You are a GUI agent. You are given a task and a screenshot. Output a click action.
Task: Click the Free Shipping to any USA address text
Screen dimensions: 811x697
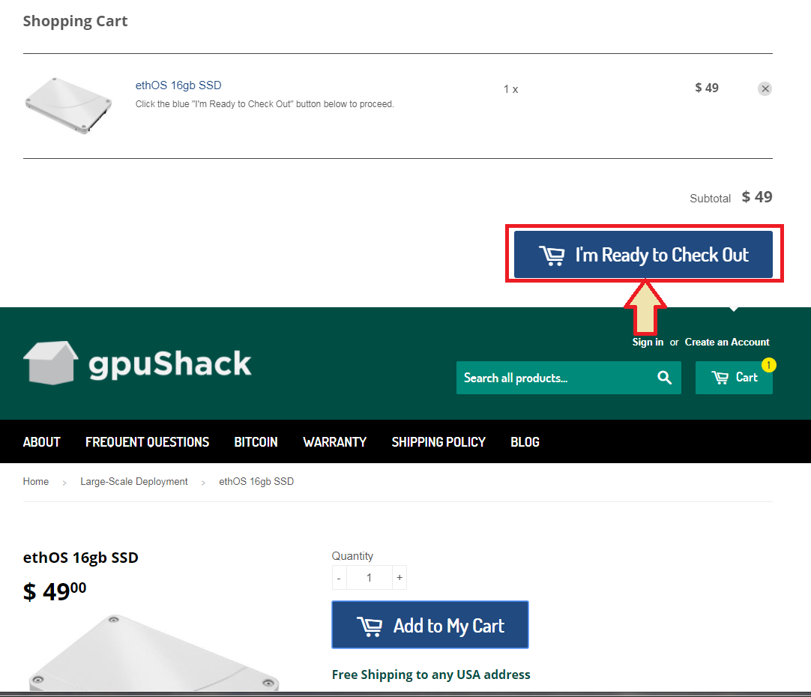(431, 675)
